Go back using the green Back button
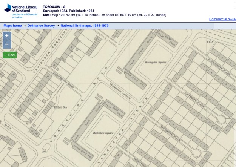This screenshot has width=236, height=167. pos(10,55)
